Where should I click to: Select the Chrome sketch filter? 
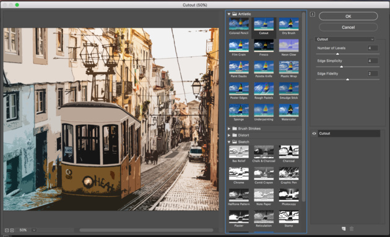coord(239,173)
